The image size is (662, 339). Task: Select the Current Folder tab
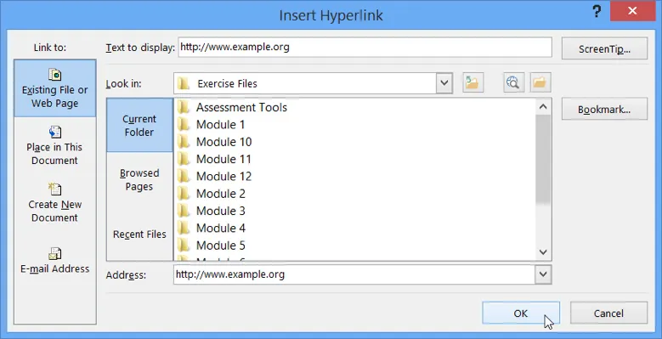coord(139,126)
